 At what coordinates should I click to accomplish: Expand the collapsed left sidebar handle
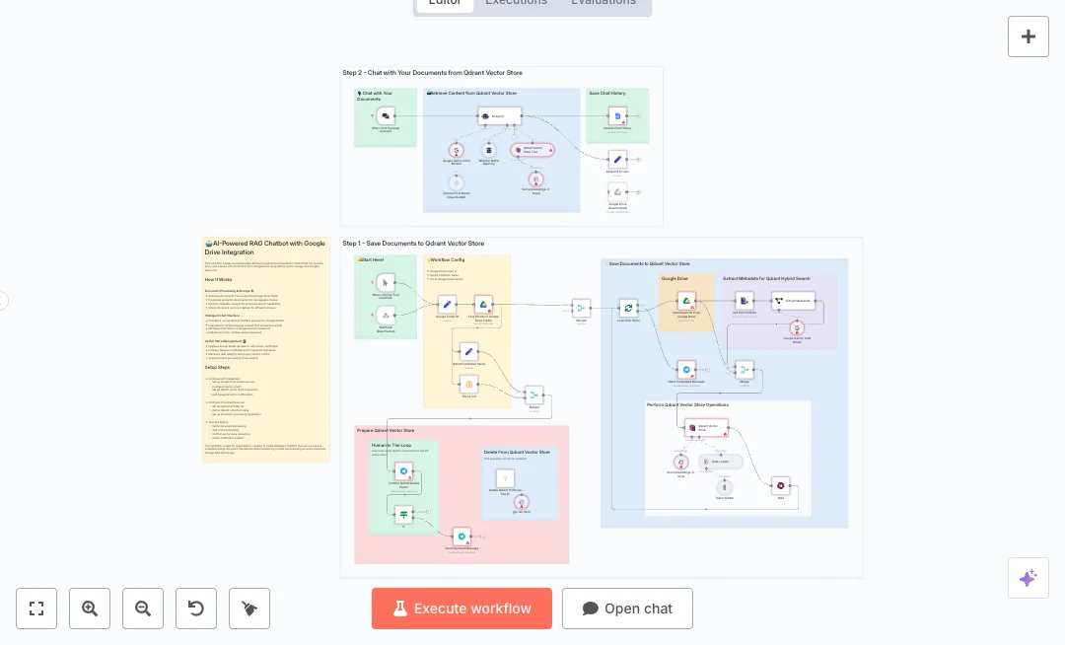[3, 301]
